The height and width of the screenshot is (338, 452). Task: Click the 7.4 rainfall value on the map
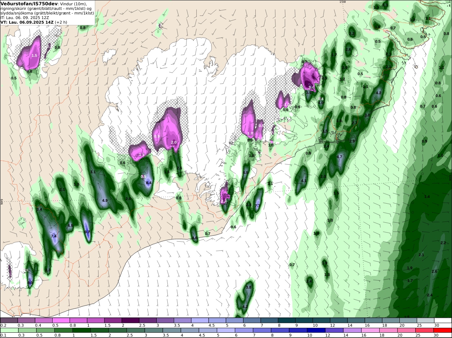[54, 236]
